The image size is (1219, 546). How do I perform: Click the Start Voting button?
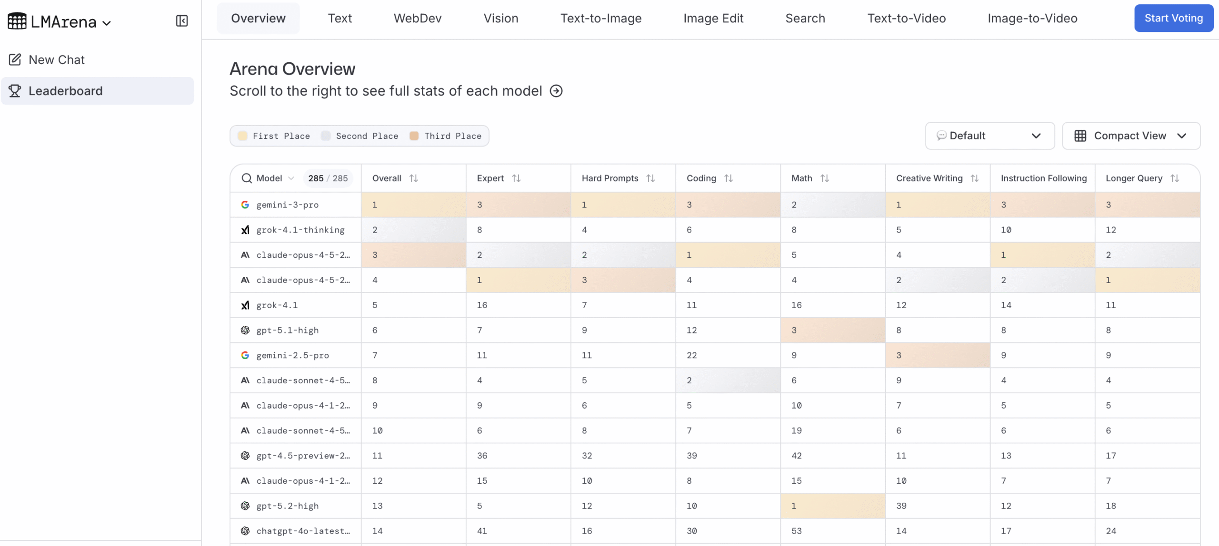pyautogui.click(x=1173, y=18)
